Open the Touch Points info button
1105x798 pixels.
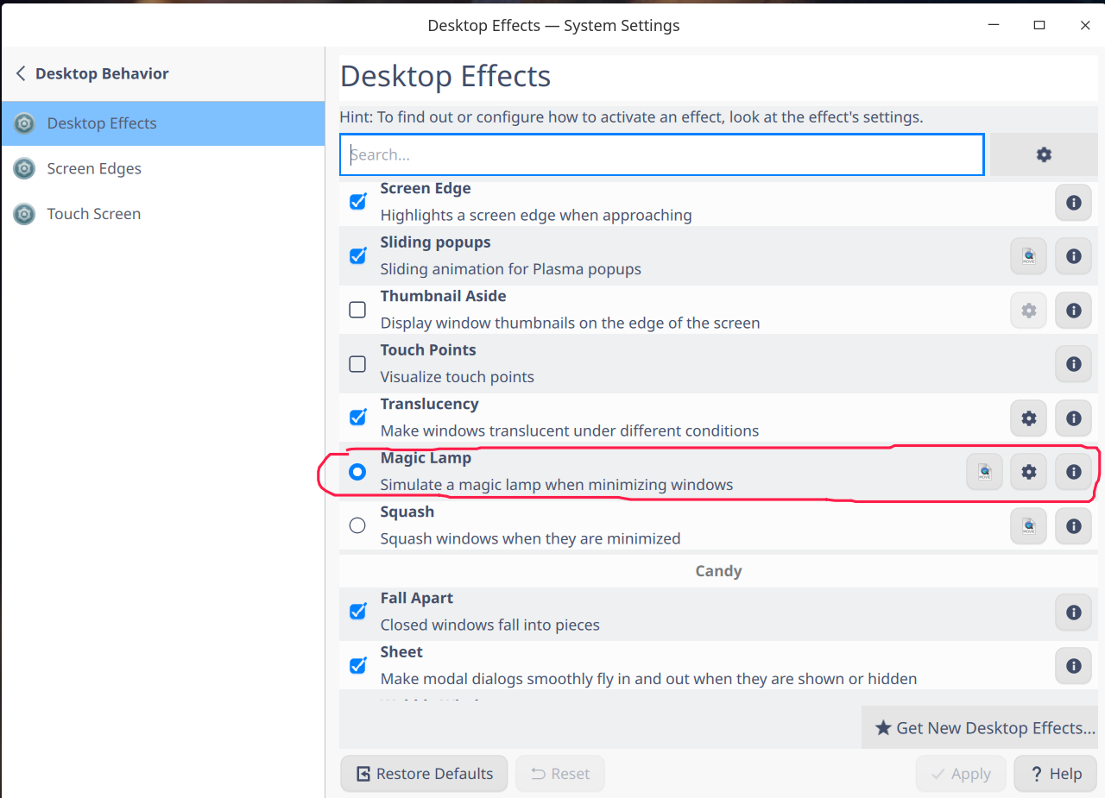point(1073,364)
